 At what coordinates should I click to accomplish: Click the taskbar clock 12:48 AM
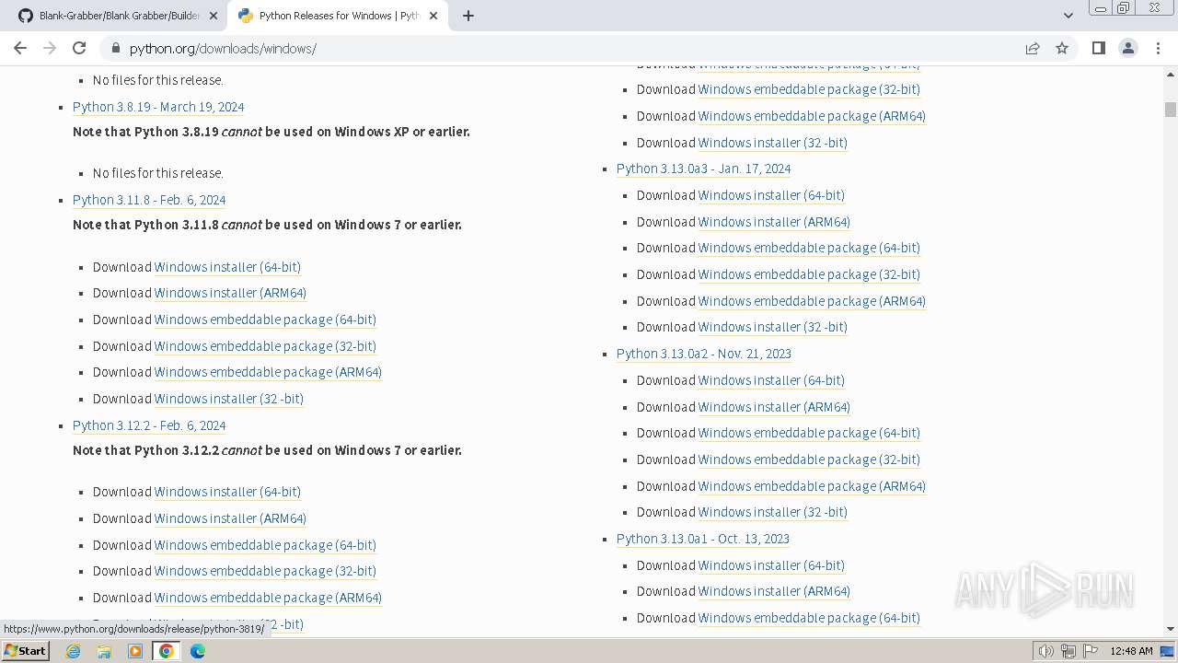(1131, 651)
